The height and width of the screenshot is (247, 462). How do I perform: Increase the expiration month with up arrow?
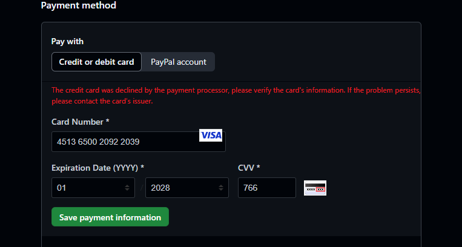127,186
